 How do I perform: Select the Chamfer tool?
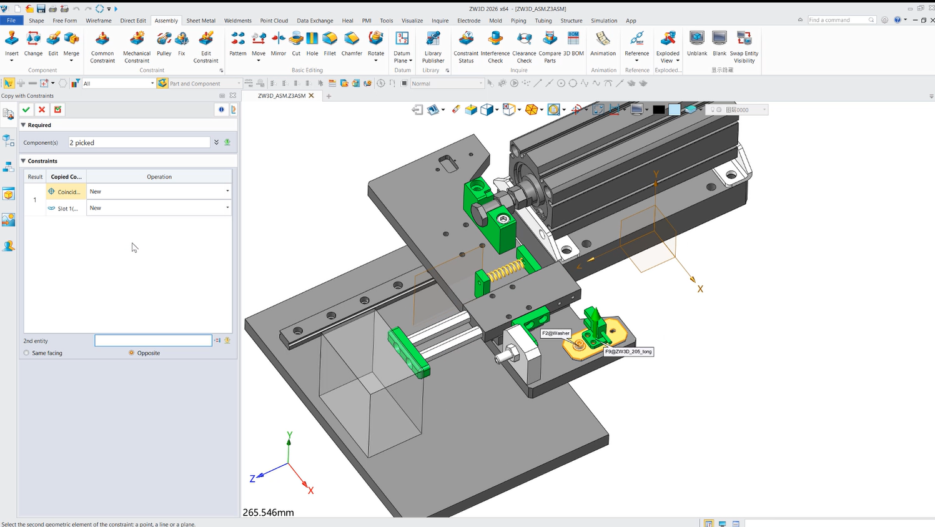352,40
